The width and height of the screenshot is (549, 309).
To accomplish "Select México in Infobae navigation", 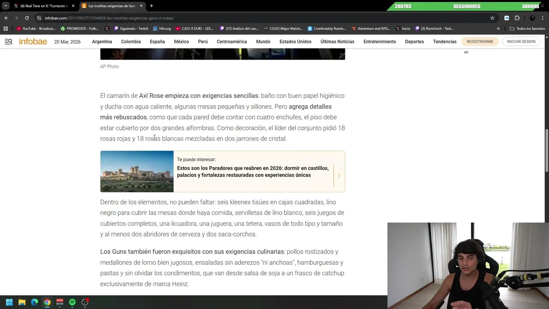I will click(181, 42).
